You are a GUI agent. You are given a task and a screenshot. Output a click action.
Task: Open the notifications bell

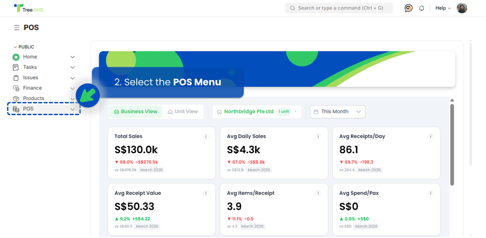point(421,8)
